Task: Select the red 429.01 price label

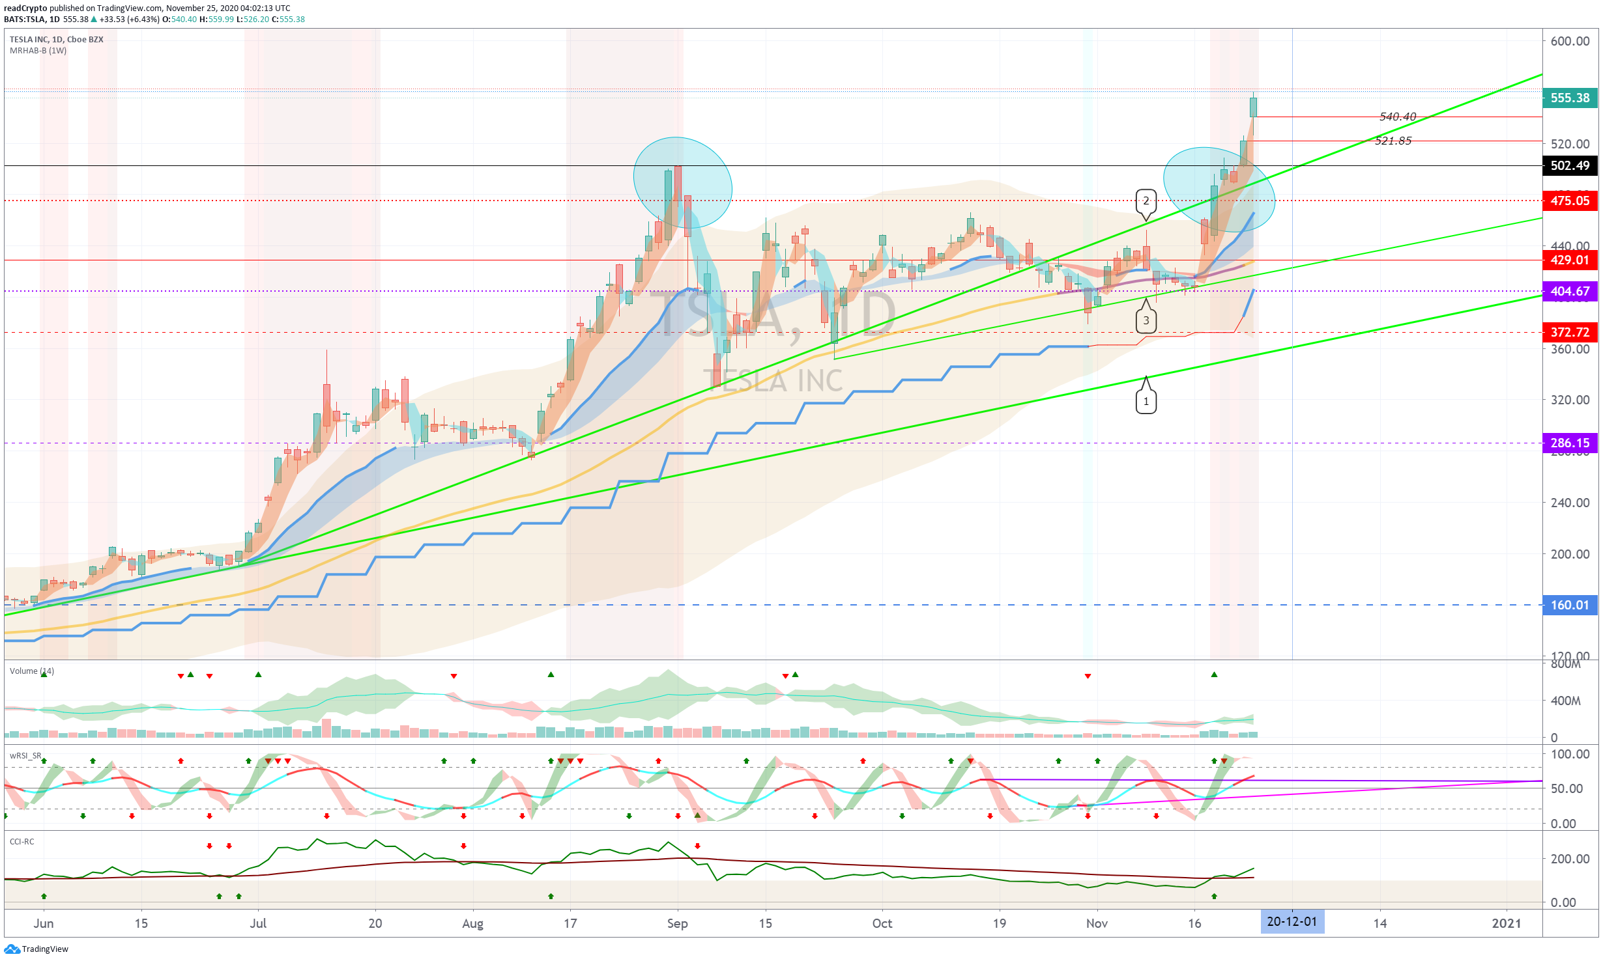Action: tap(1570, 260)
